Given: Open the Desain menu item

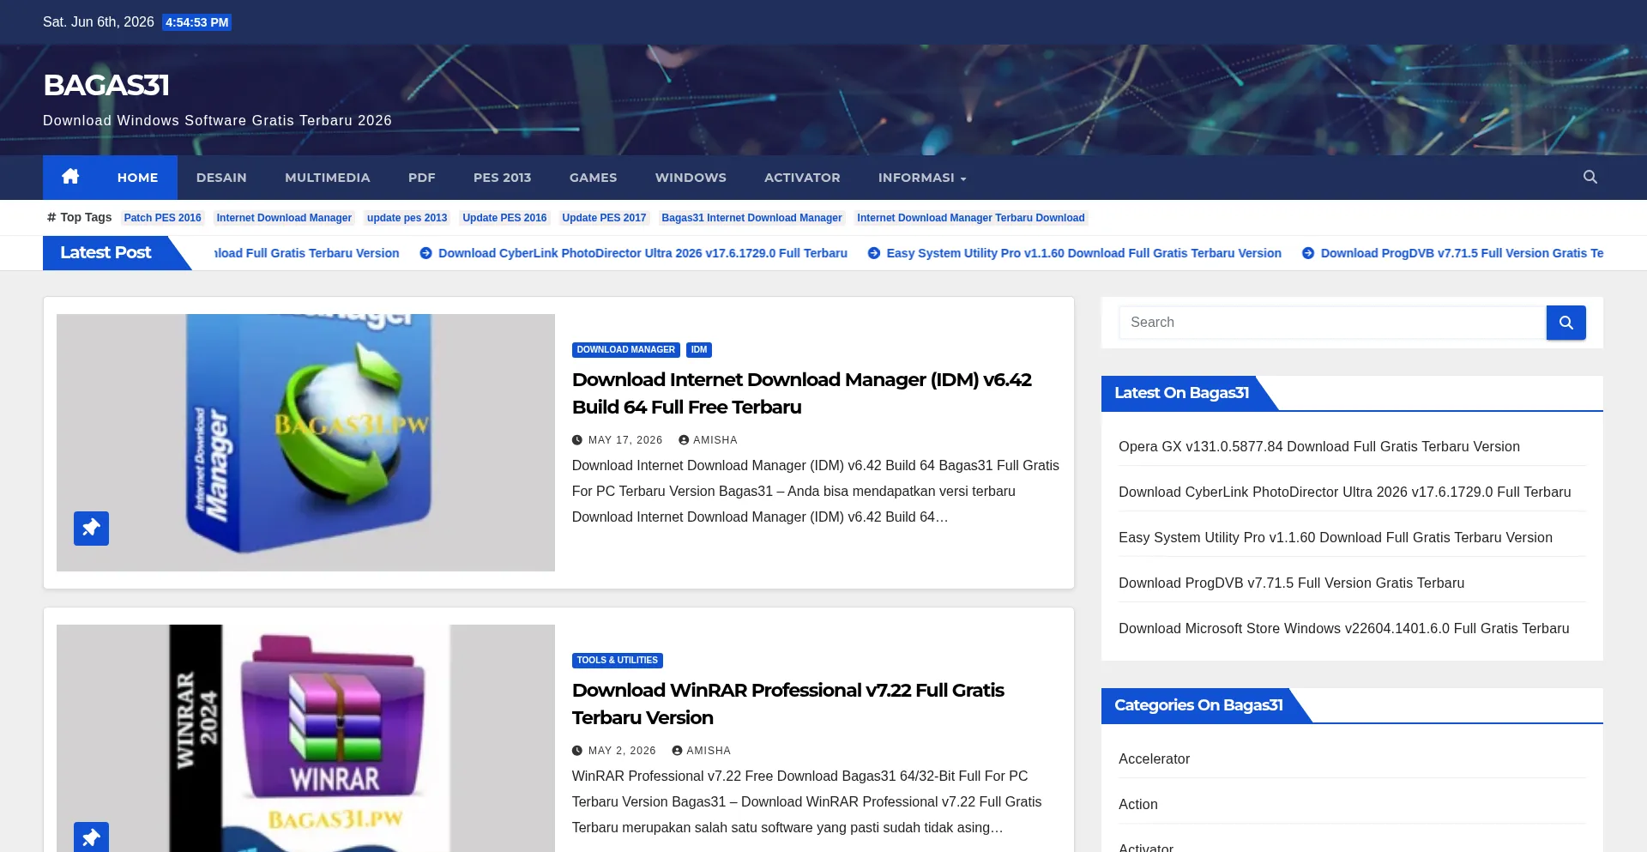Looking at the screenshot, I should click(221, 178).
